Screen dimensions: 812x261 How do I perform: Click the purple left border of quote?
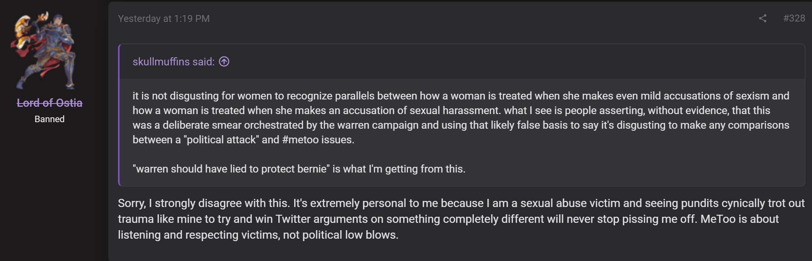point(119,115)
